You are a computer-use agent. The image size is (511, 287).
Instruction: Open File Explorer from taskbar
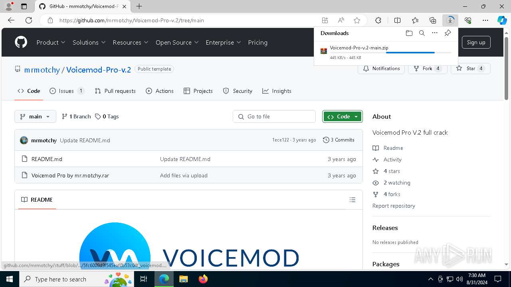click(x=183, y=279)
